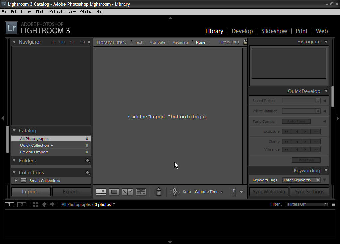340x244 pixels.
Task: Reverse sort direction a-z icon
Action: (175, 192)
